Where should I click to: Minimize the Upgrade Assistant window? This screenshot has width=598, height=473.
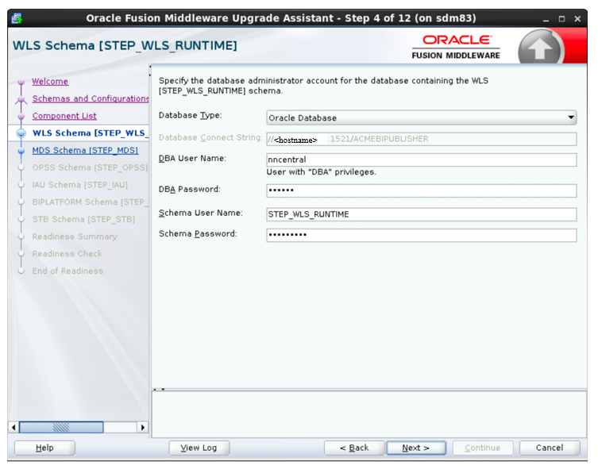546,19
